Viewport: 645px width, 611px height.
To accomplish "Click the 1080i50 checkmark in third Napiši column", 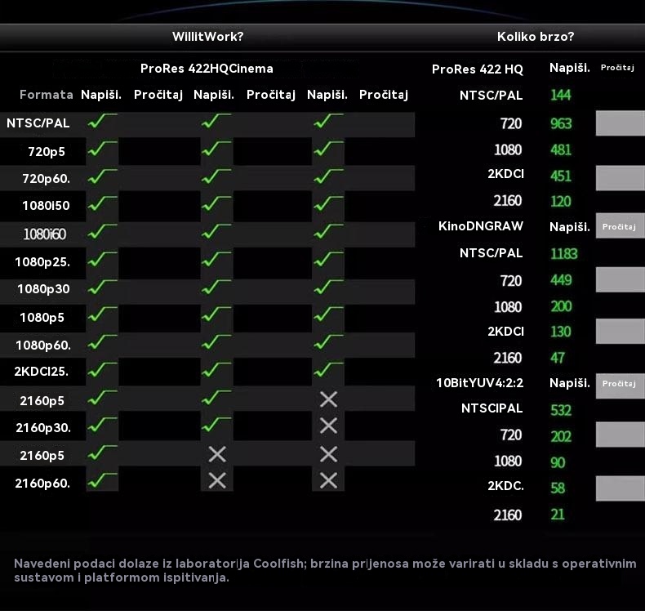I will click(328, 203).
